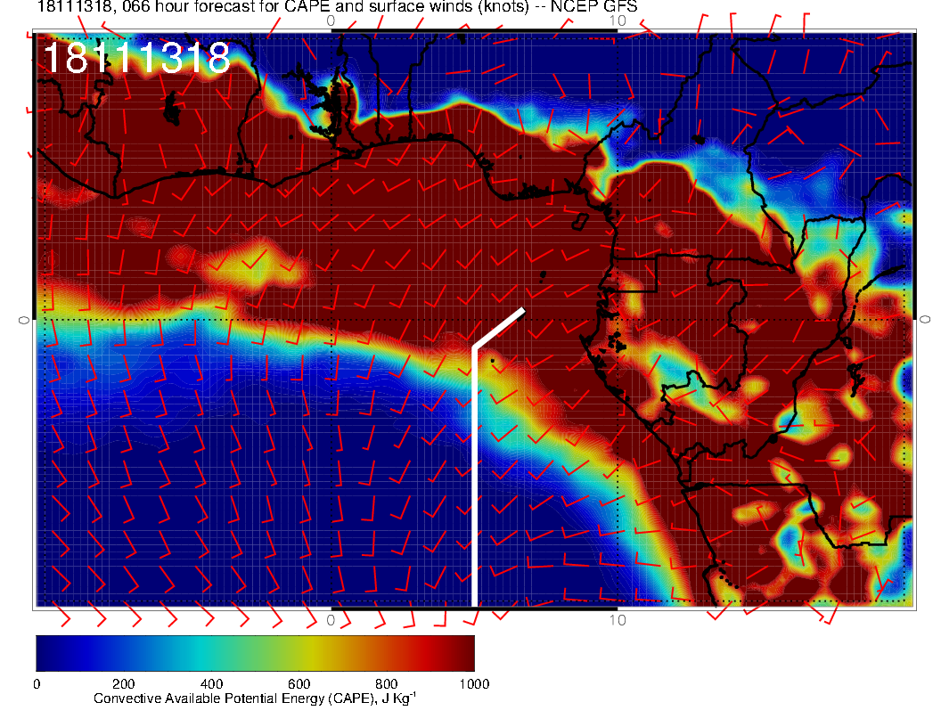Click the right-side equator 0 latitude label
Viewport: 941px width, 727px height.
tap(925, 319)
